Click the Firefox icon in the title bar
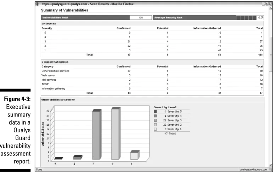274x172 pixels. [38, 4]
